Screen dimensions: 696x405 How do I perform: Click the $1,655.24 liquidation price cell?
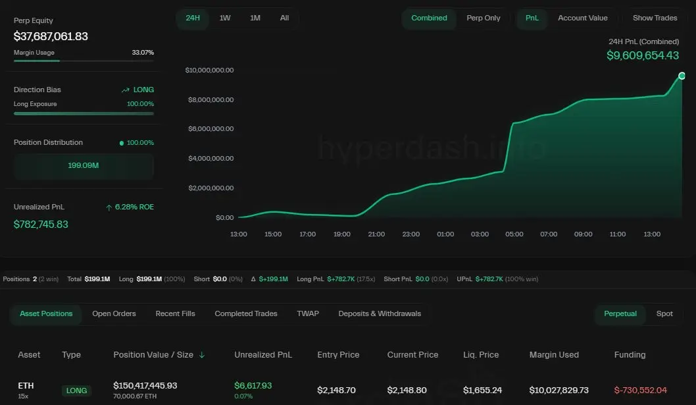pyautogui.click(x=482, y=391)
